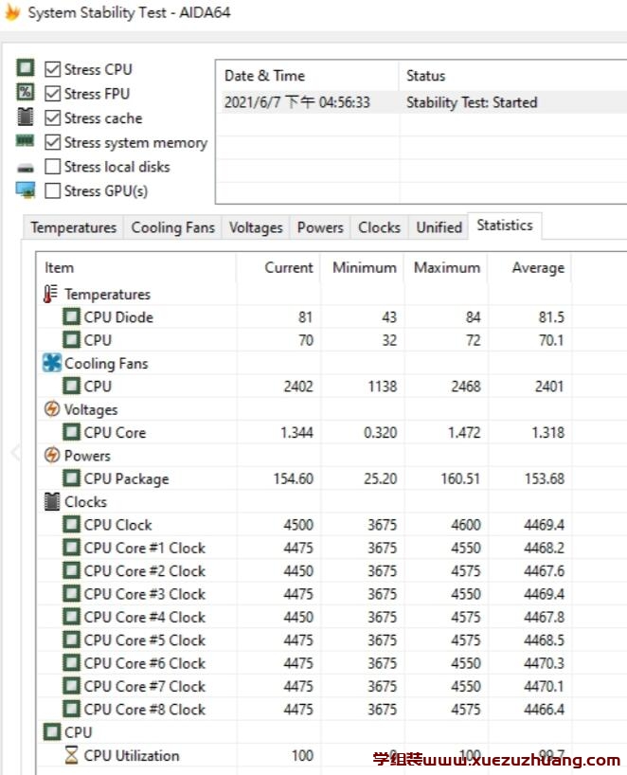Click CPU Package maximum value 160.51
The image size is (627, 775).
tap(460, 478)
